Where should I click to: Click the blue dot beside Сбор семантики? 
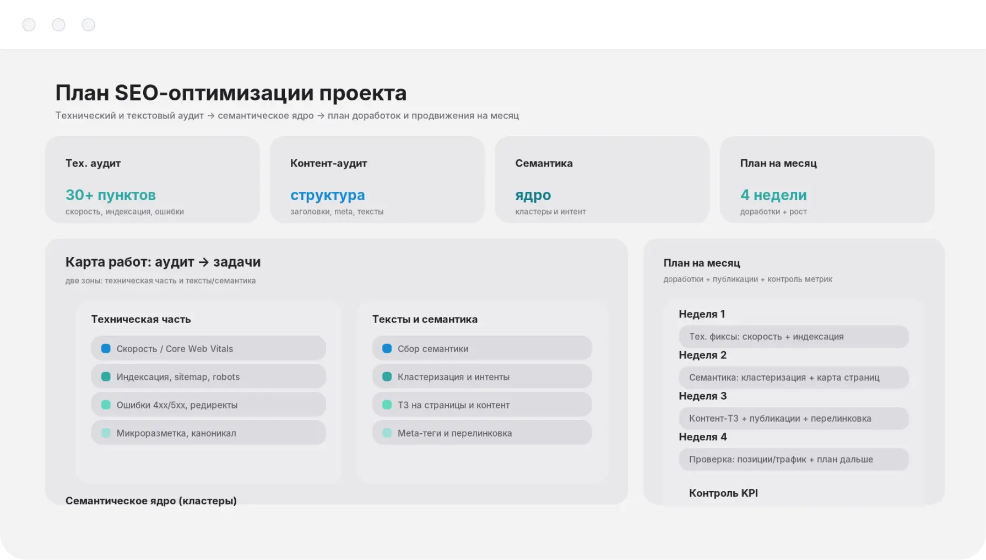(387, 348)
